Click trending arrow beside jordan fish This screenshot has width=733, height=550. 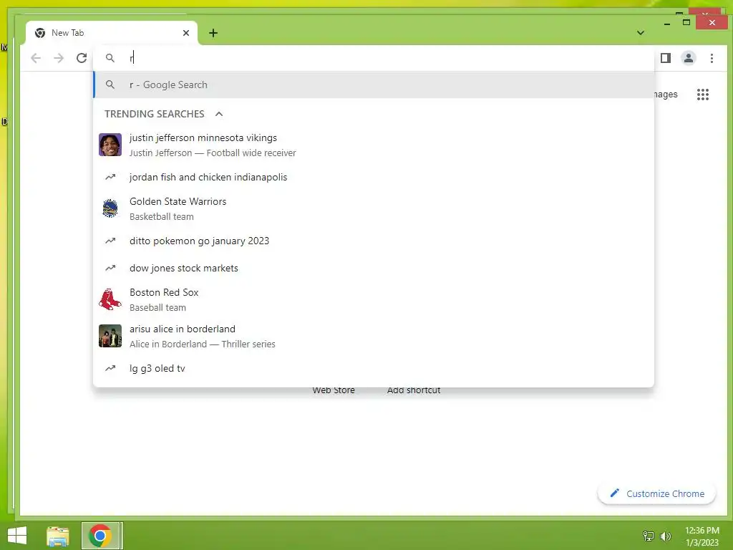pyautogui.click(x=110, y=178)
